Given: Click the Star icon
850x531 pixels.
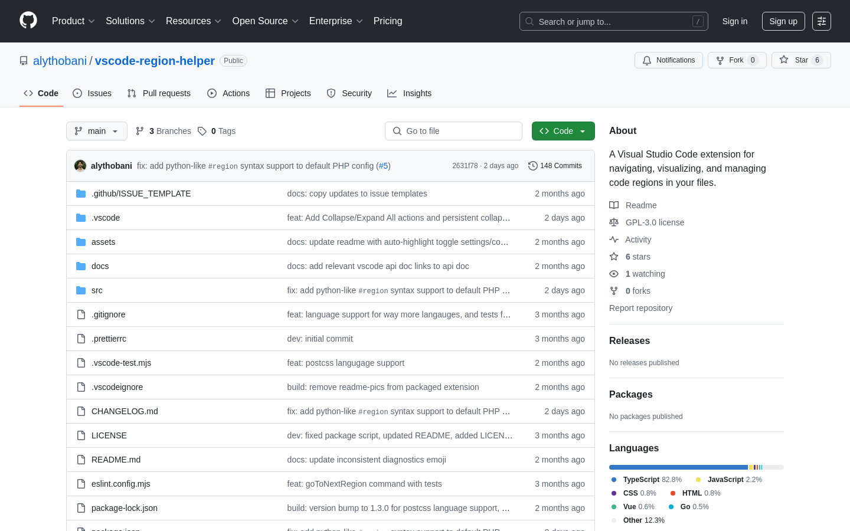Looking at the screenshot, I should pyautogui.click(x=784, y=60).
